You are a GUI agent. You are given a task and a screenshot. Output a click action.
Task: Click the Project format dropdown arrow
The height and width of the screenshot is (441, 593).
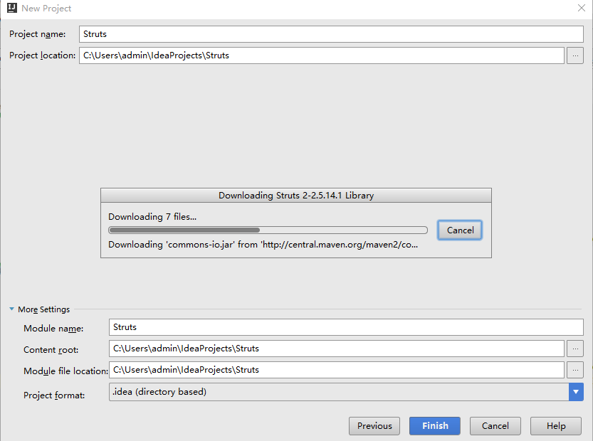pyautogui.click(x=576, y=392)
